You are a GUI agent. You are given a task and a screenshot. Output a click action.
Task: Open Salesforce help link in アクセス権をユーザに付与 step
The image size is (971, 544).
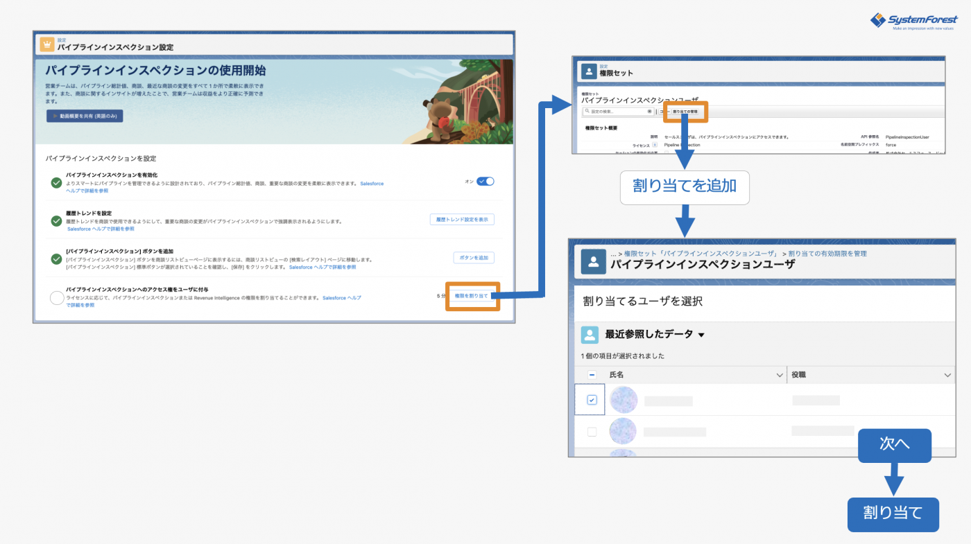(x=342, y=298)
